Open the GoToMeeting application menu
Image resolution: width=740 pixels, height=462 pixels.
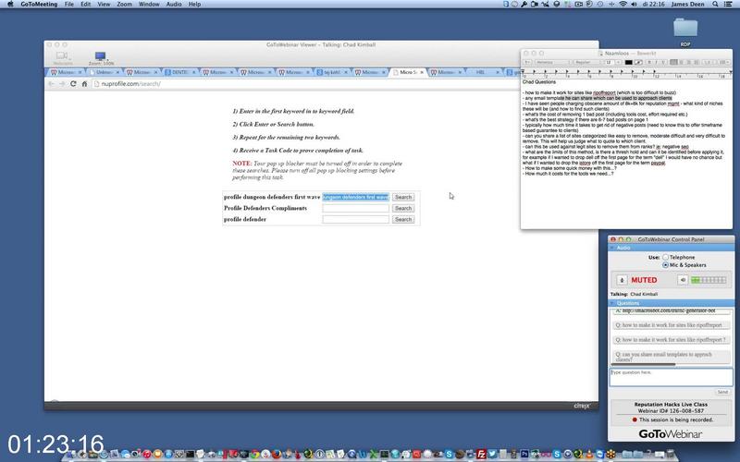pos(39,4)
